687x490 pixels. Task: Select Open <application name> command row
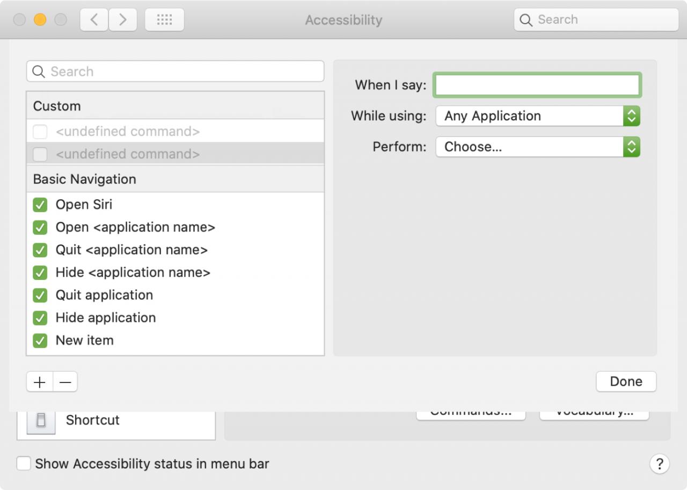coord(176,227)
